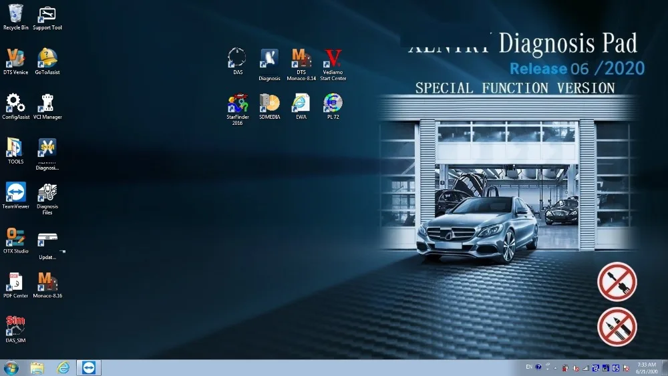Select the SIM Diagnosis shortcut icon

(47, 154)
